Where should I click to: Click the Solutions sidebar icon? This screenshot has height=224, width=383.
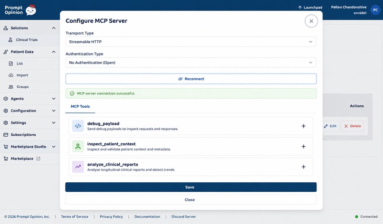click(6, 28)
